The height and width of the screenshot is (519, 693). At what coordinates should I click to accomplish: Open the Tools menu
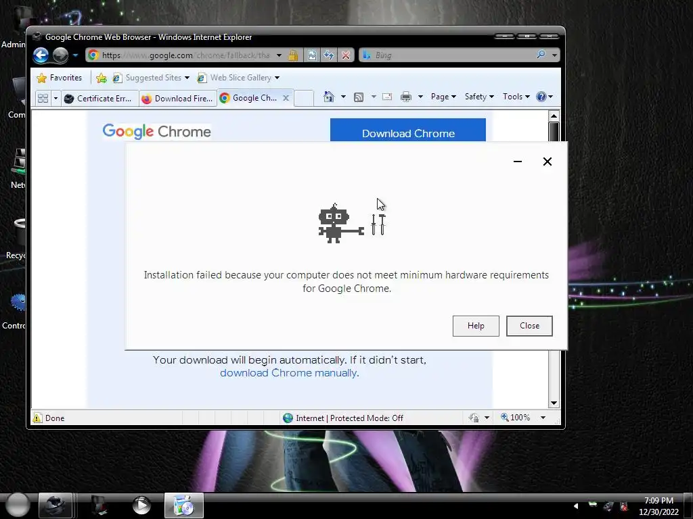tap(516, 97)
